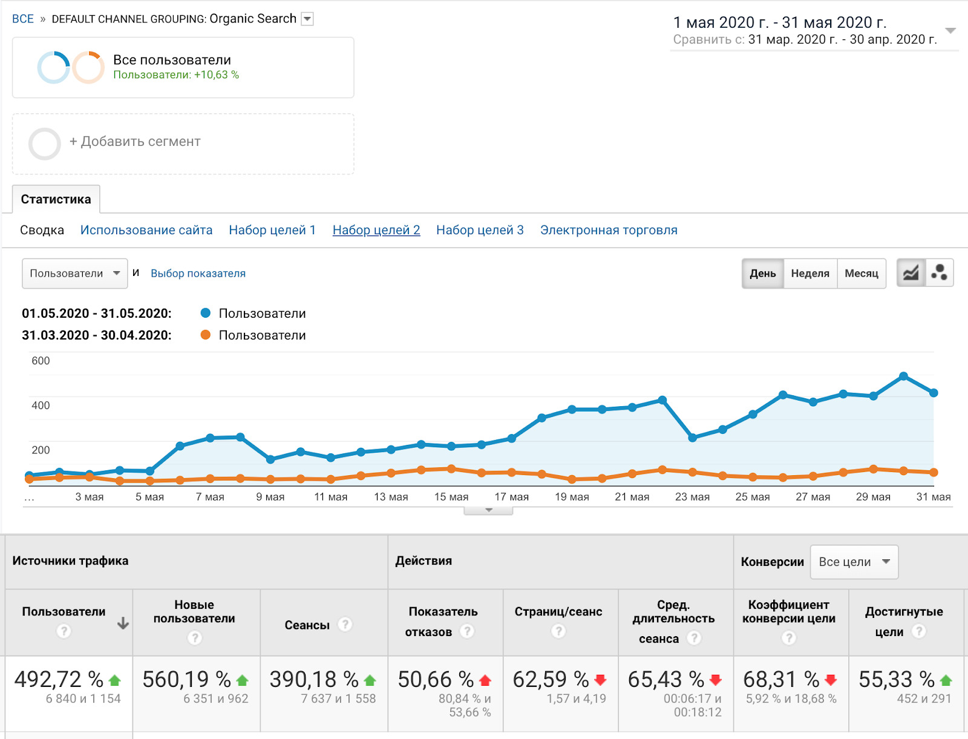Viewport: 968px width, 739px height.
Task: Click Действия section header
Action: click(x=423, y=560)
